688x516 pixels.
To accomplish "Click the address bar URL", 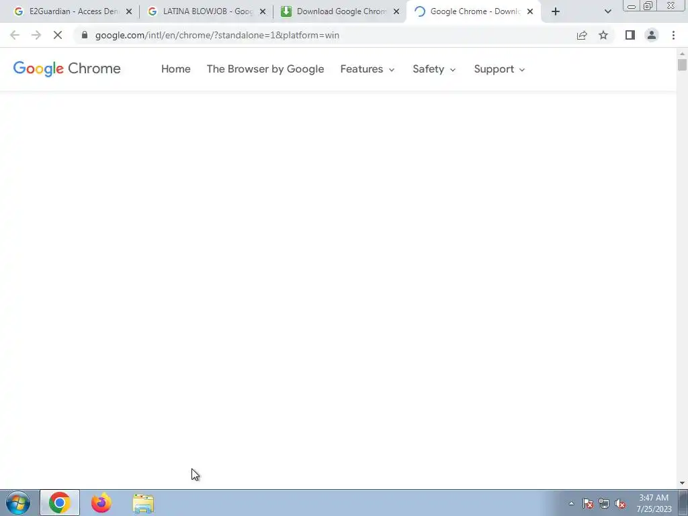I will click(x=217, y=35).
